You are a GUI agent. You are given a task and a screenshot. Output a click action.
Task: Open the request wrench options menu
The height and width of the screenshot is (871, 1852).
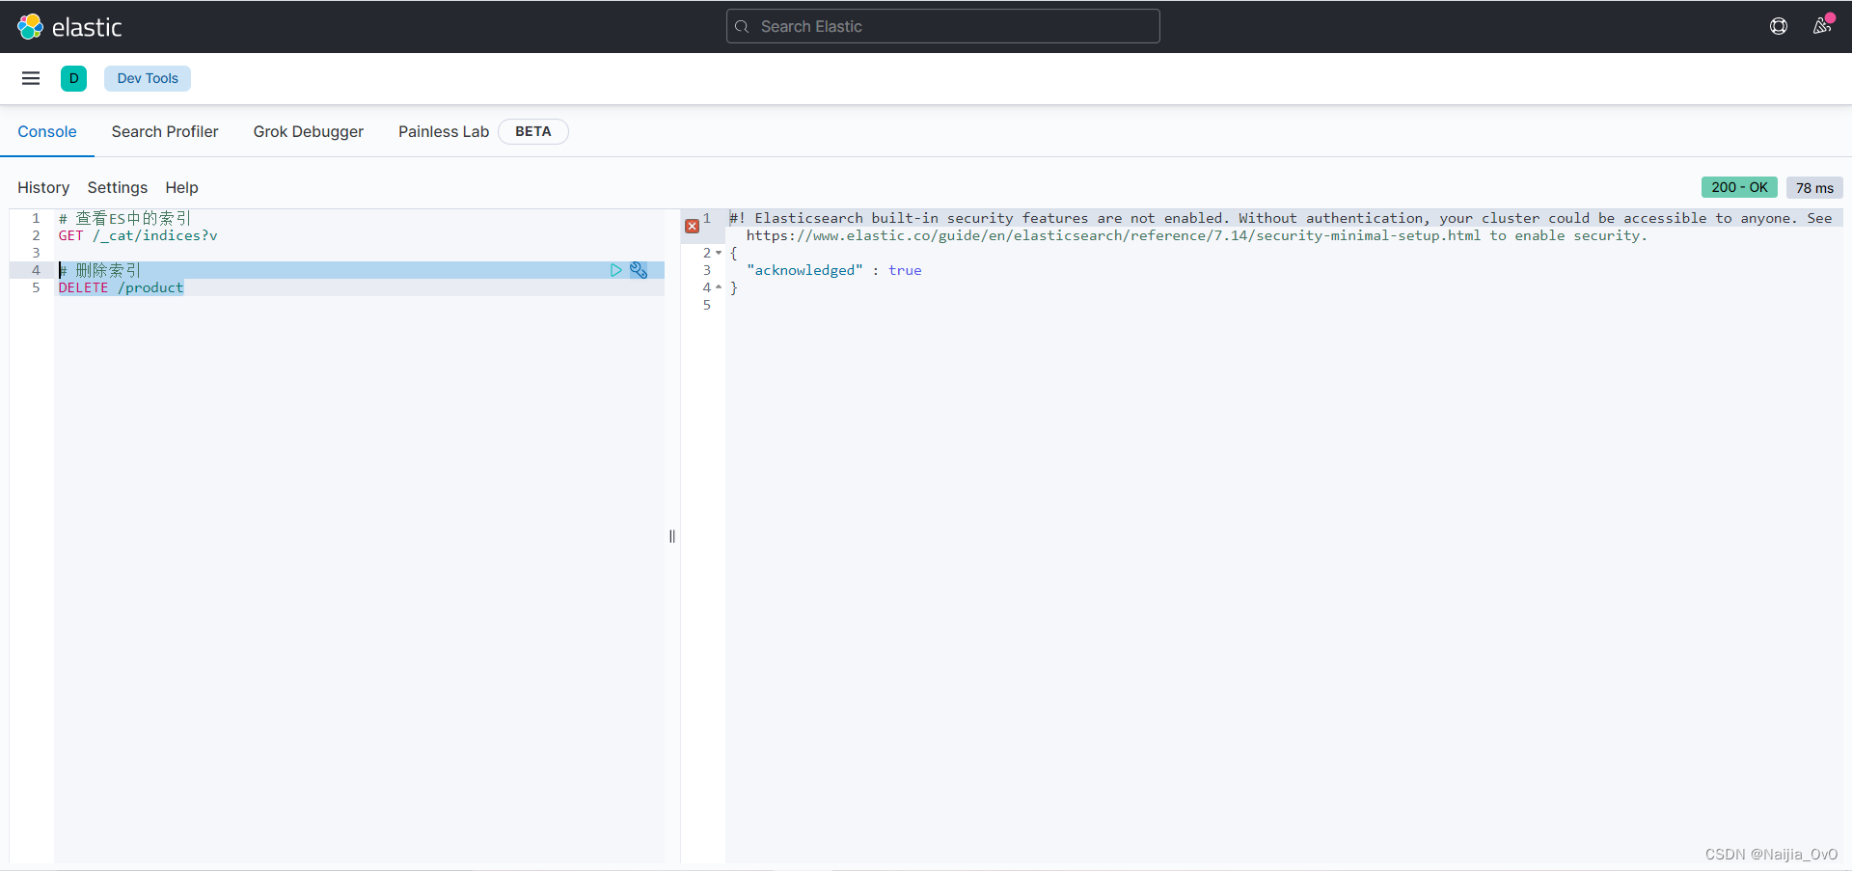639,270
